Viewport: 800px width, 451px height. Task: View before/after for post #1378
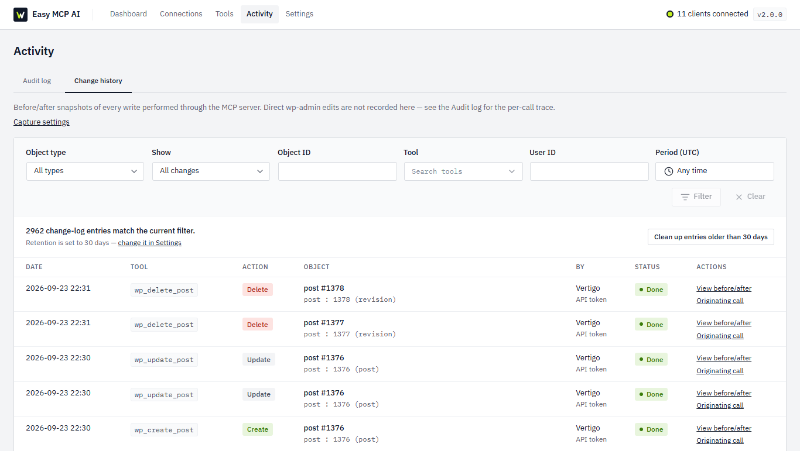coord(724,288)
